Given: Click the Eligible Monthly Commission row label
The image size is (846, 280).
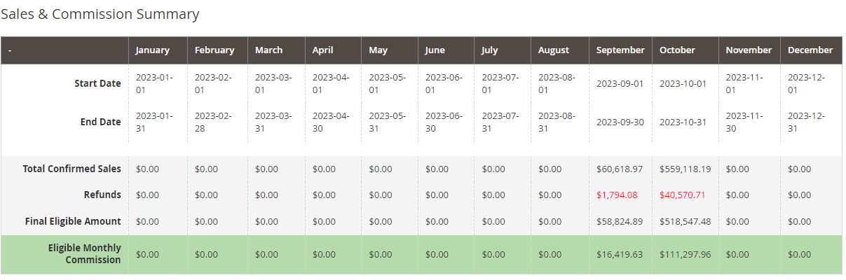Looking at the screenshot, I should [x=84, y=253].
